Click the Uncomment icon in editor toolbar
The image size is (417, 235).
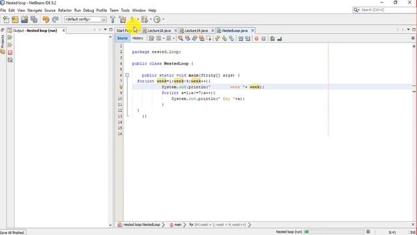(x=280, y=39)
